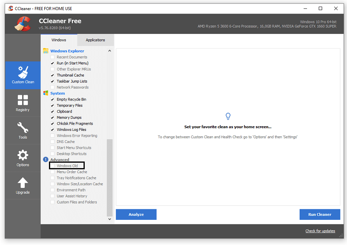Enable Tray Notifications Cache checkbox

[x=52, y=178]
